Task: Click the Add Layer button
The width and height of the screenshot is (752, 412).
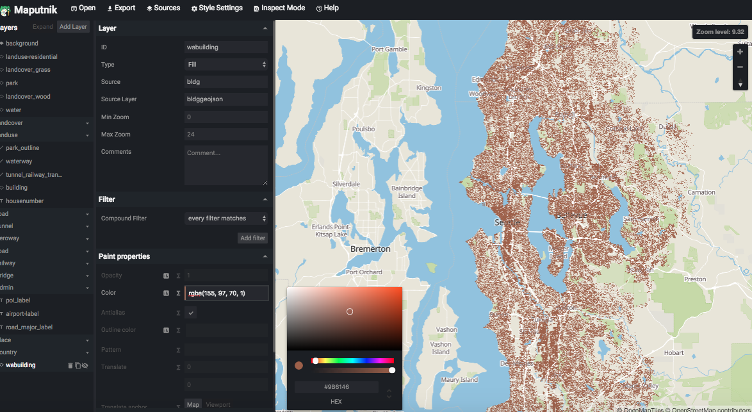Action: 72,26
